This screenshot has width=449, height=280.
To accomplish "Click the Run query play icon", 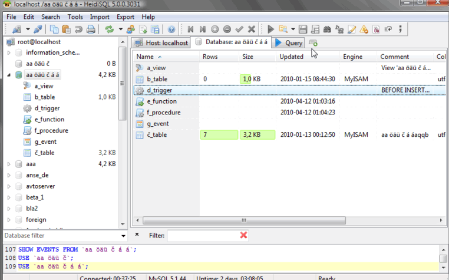I will pos(270,29).
